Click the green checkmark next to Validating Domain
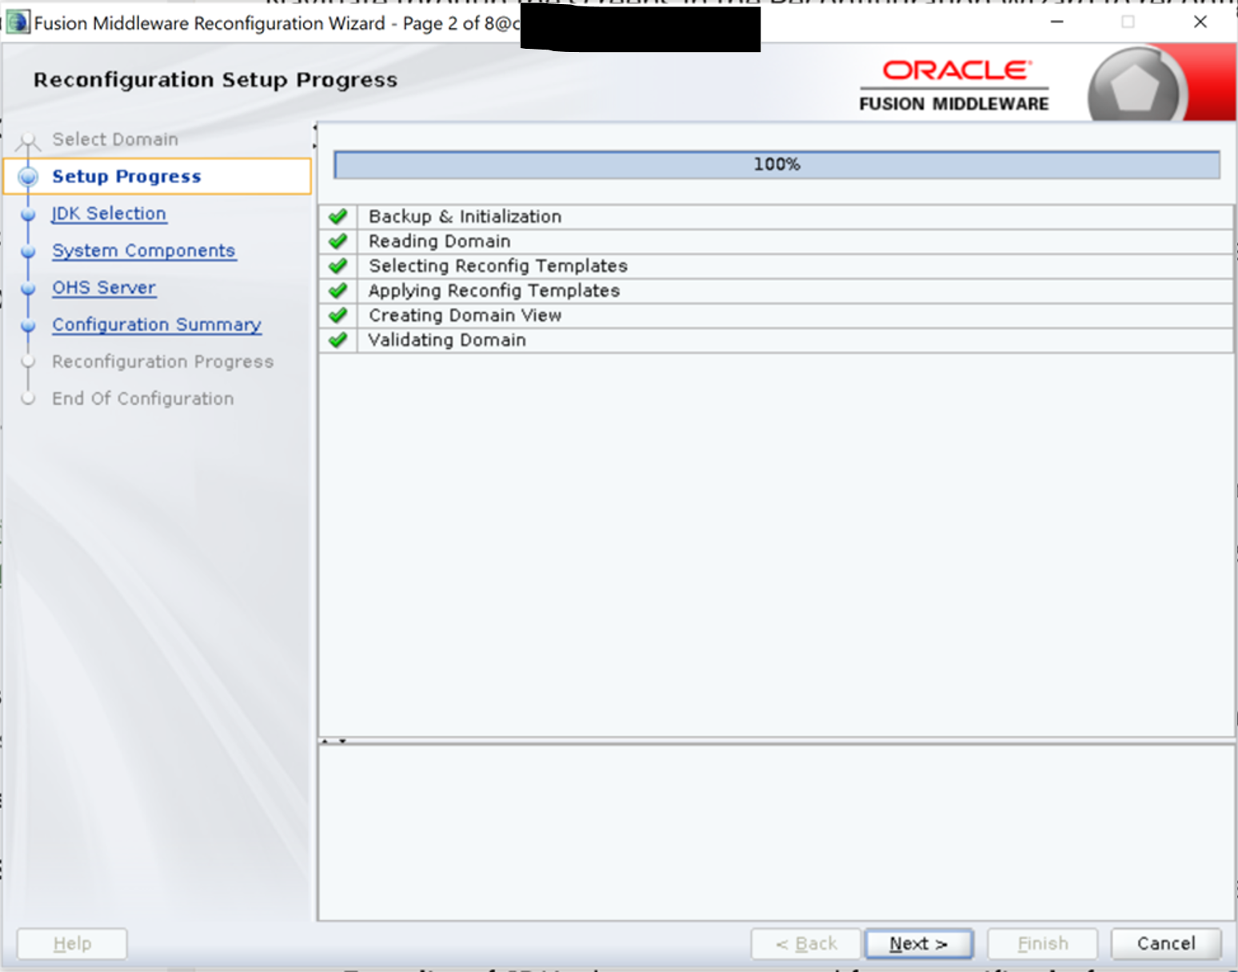Viewport: 1238px width, 972px height. coord(338,340)
